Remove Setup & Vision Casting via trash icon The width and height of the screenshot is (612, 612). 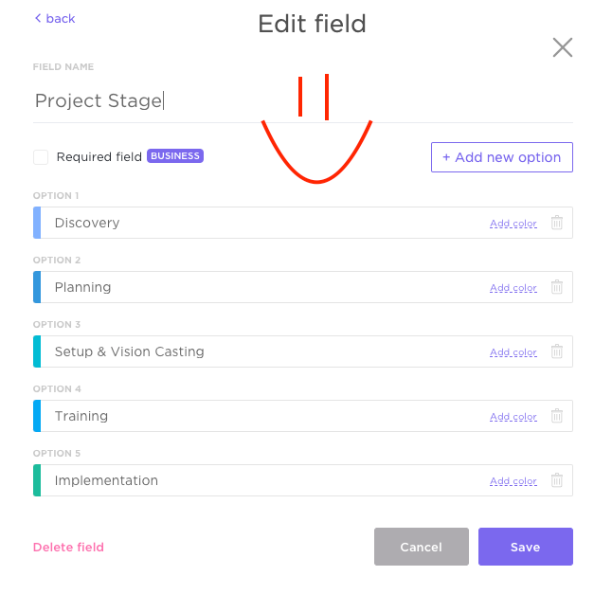pos(557,351)
